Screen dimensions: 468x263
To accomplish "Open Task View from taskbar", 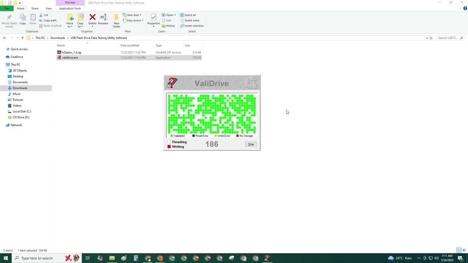I will click(88, 258).
